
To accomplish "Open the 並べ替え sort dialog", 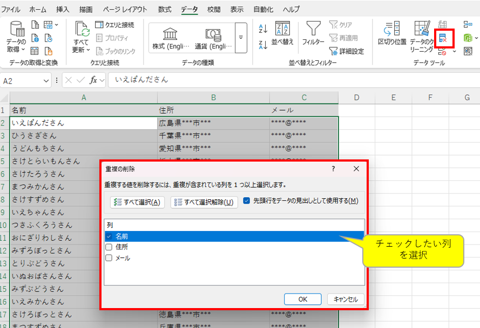I will (x=282, y=33).
